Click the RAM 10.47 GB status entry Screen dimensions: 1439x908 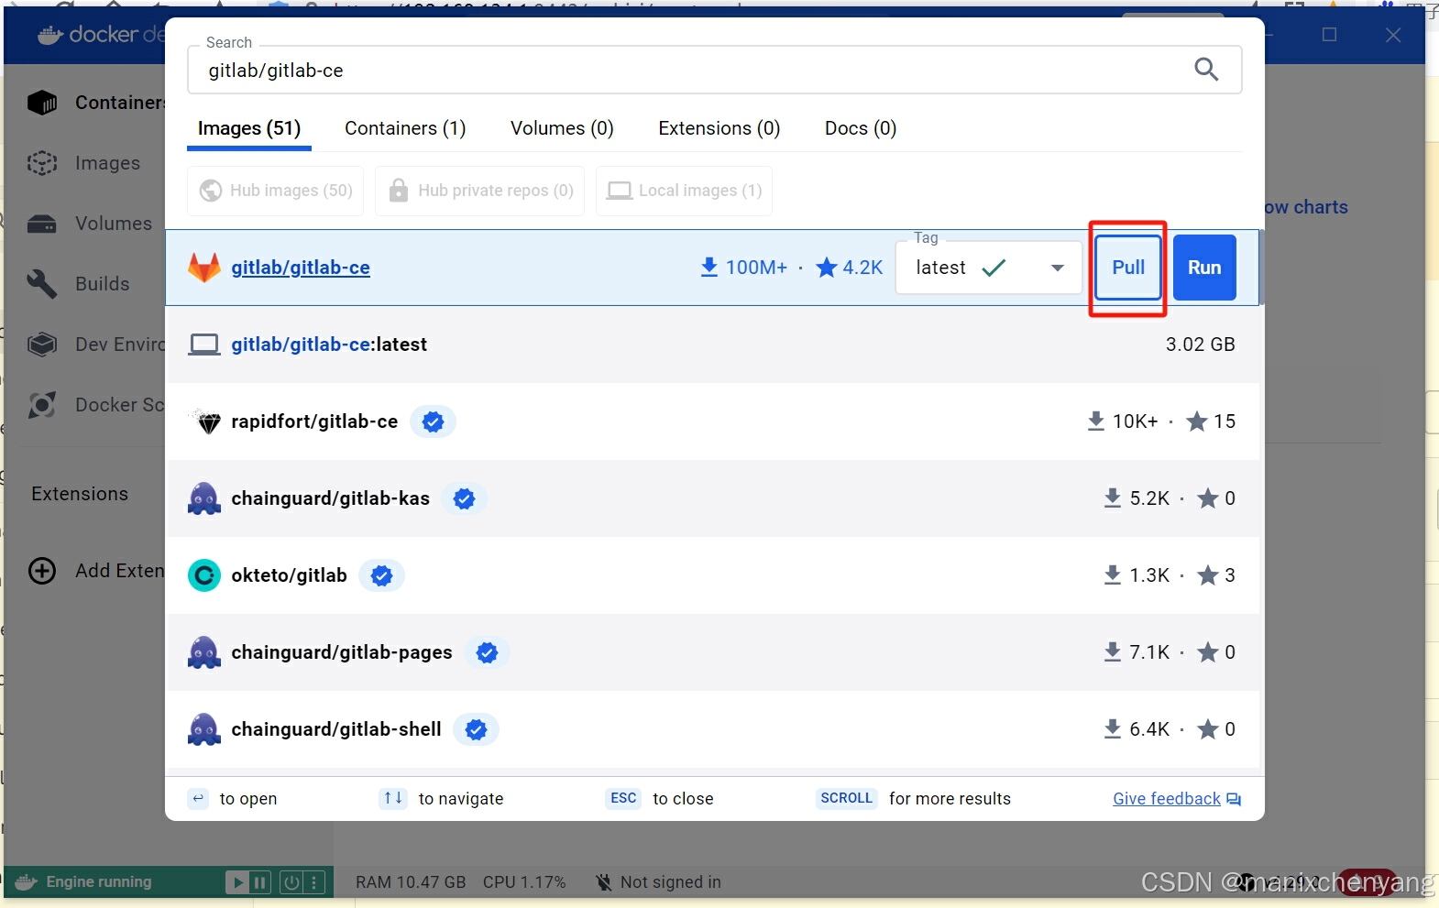(x=411, y=882)
